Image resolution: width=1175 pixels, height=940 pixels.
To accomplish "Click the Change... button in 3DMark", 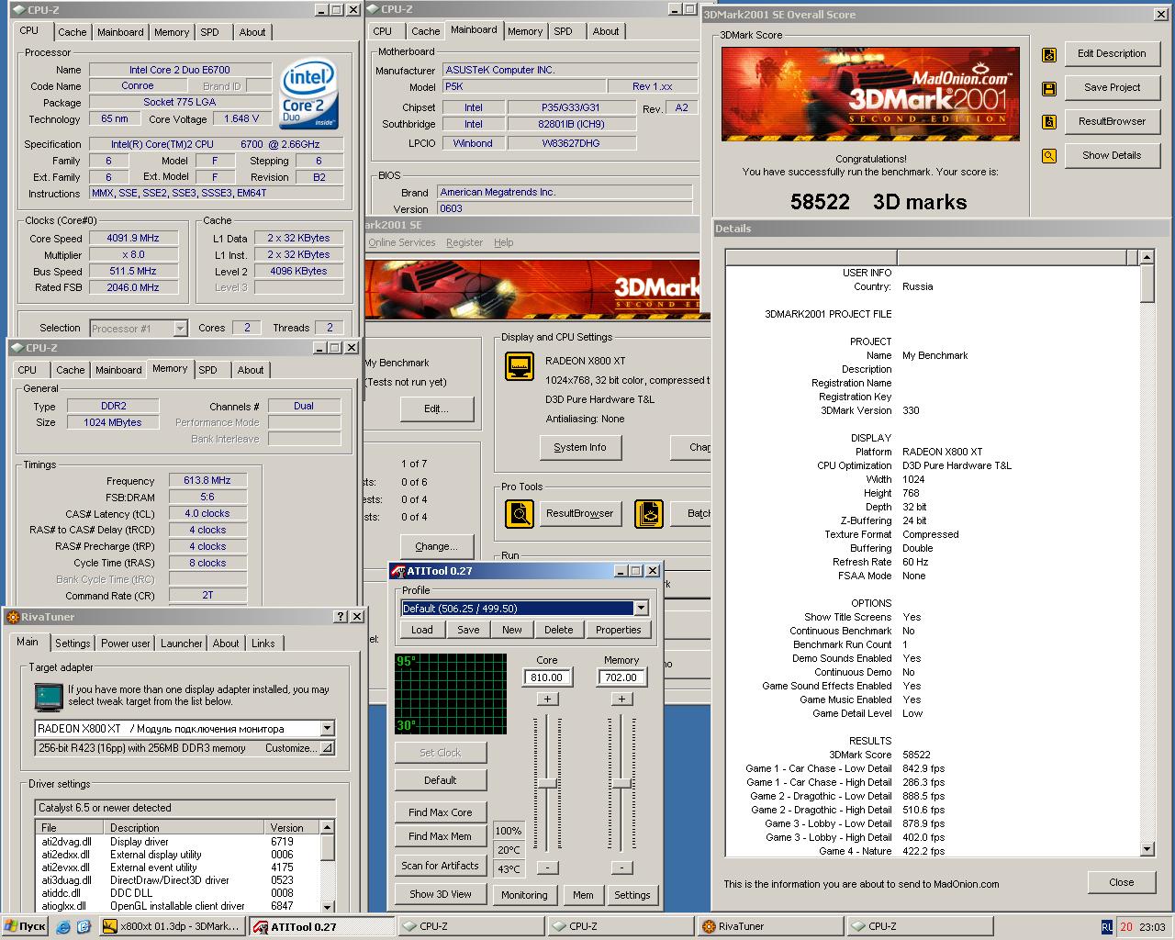I will (436, 546).
